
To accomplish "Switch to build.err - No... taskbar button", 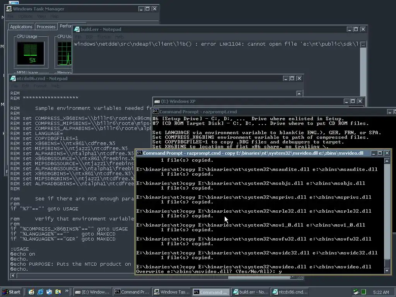I will click(x=251, y=292).
